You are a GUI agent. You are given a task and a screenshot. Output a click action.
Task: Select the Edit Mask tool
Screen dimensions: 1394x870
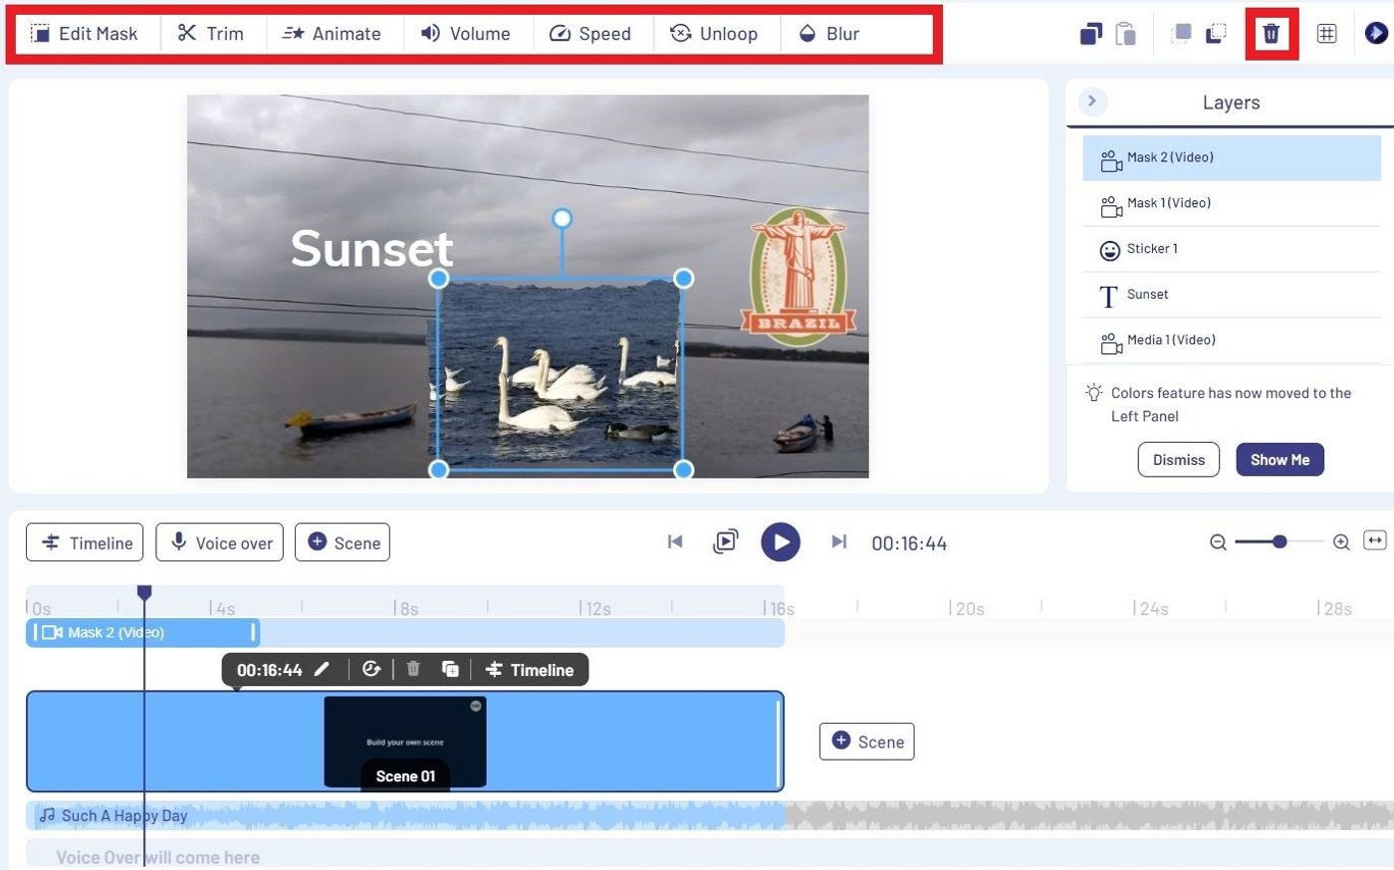(87, 33)
